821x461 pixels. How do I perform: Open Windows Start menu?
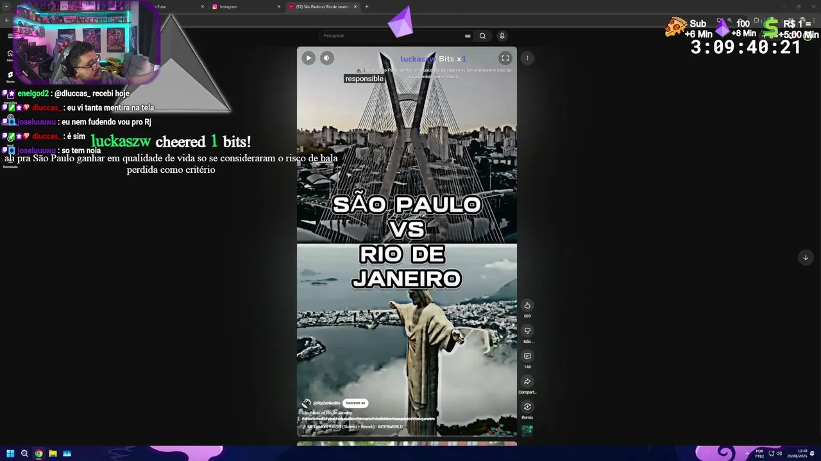[x=10, y=453]
